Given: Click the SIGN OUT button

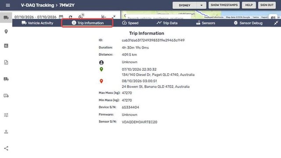Looking at the screenshot, I should tap(267, 5).
